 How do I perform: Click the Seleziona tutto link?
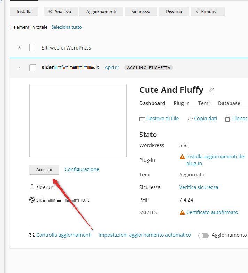67,27
